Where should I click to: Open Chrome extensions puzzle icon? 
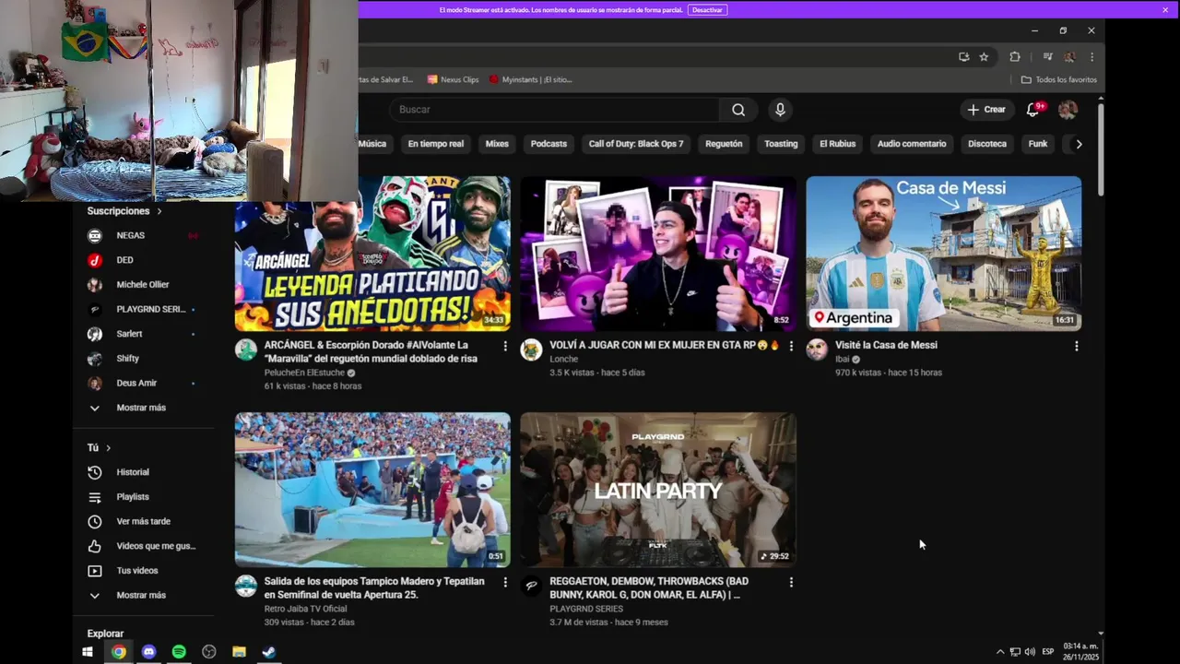(1015, 56)
